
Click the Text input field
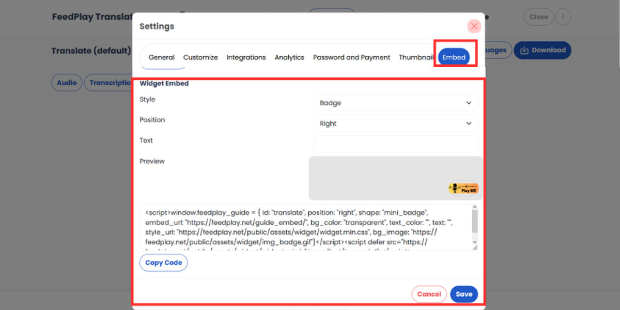[x=396, y=144]
